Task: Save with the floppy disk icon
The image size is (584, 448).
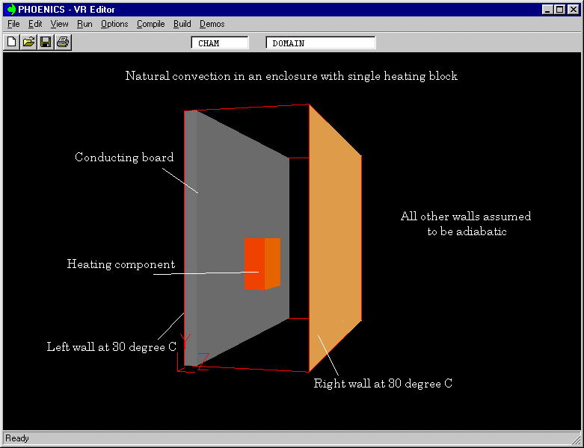Action: click(x=46, y=43)
